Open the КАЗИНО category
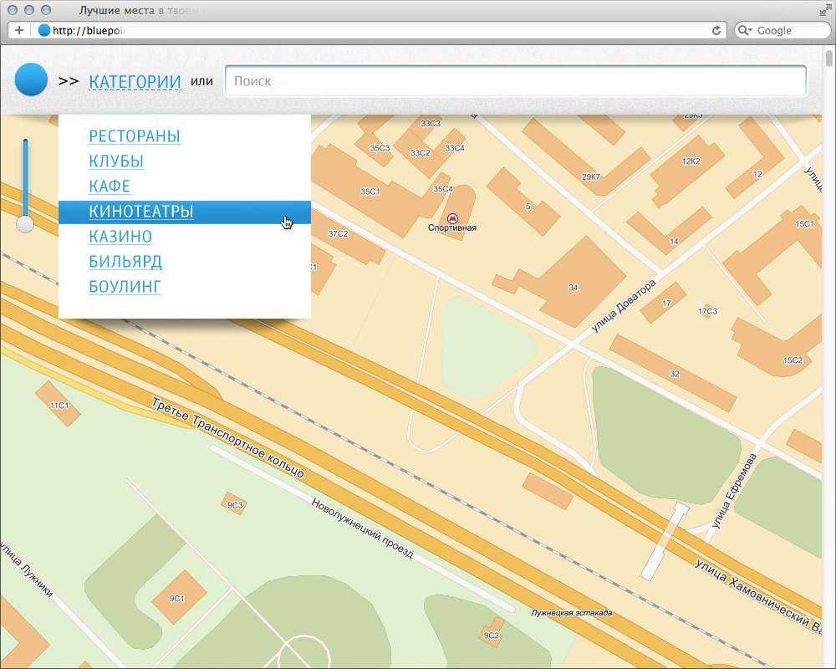The height and width of the screenshot is (669, 836). coord(120,237)
